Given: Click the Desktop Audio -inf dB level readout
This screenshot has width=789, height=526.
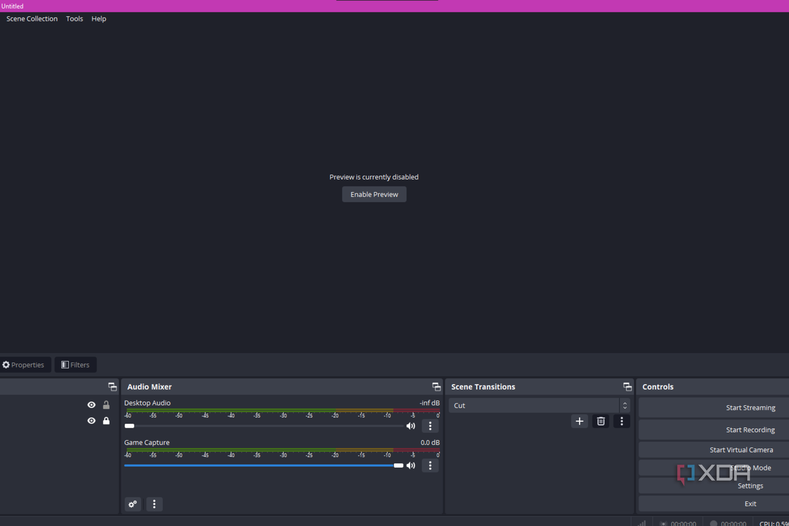Looking at the screenshot, I should [429, 403].
